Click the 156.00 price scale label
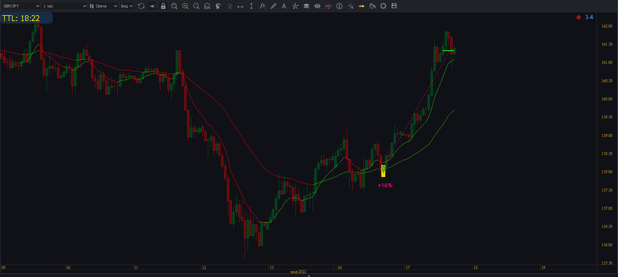The width and height of the screenshot is (618, 277). click(607, 245)
